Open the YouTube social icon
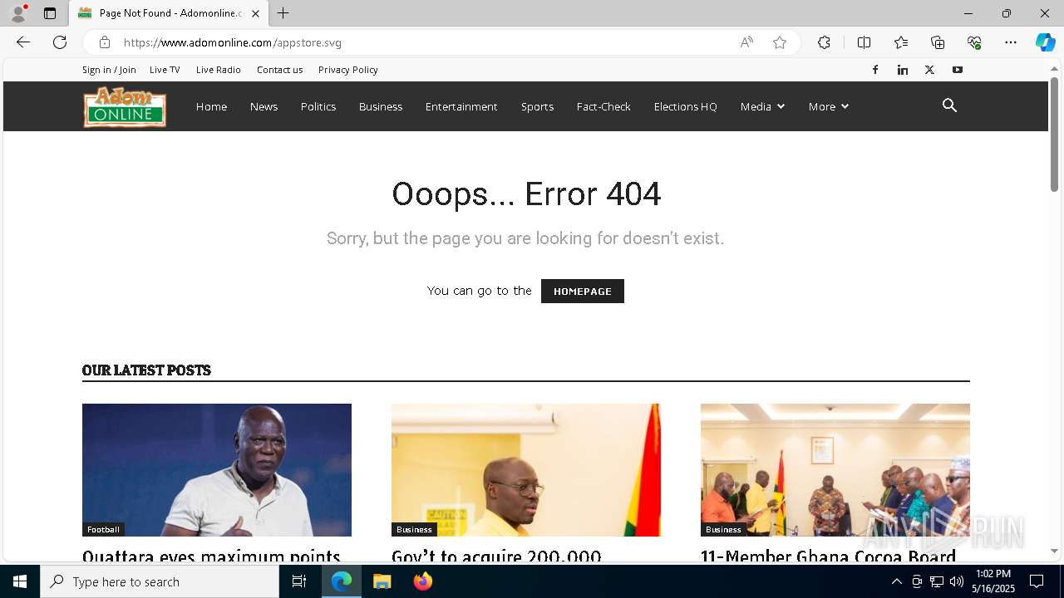 [x=958, y=70]
